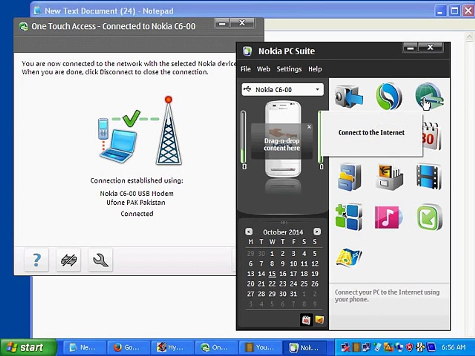Image resolution: width=475 pixels, height=356 pixels.
Task: Click the green Software update icon
Action: 429,217
